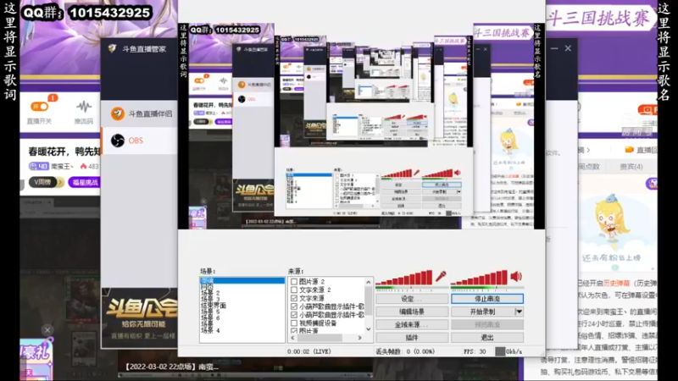
Task: Open the 插件 plugins button
Action: (x=412, y=337)
